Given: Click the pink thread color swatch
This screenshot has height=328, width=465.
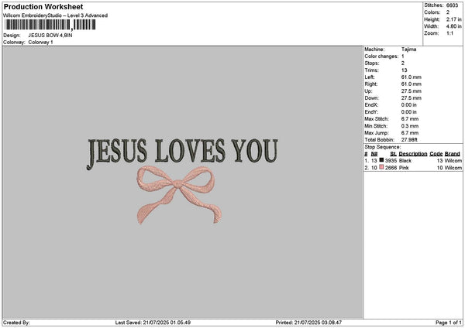Looking at the screenshot, I should [382, 166].
